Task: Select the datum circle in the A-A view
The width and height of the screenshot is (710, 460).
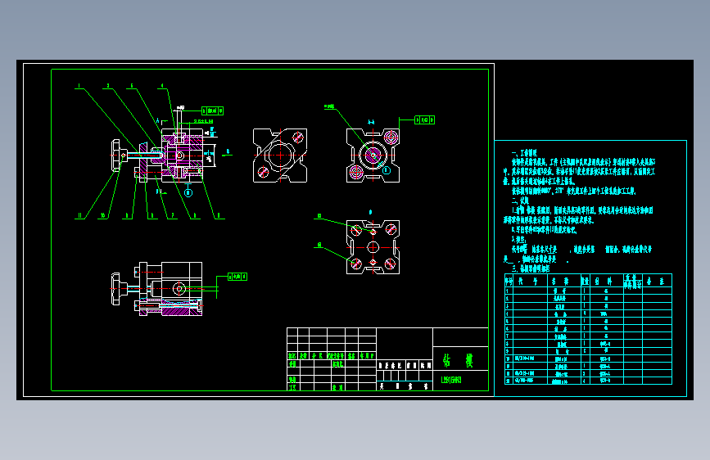Action: [387, 170]
